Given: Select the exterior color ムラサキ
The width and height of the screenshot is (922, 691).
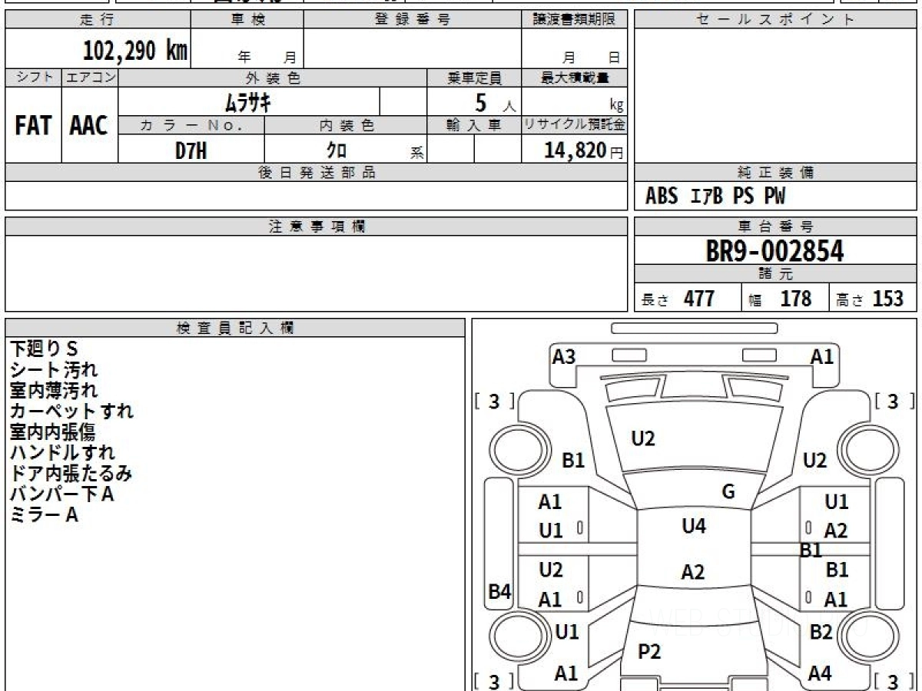Looking at the screenshot, I should point(248,101).
